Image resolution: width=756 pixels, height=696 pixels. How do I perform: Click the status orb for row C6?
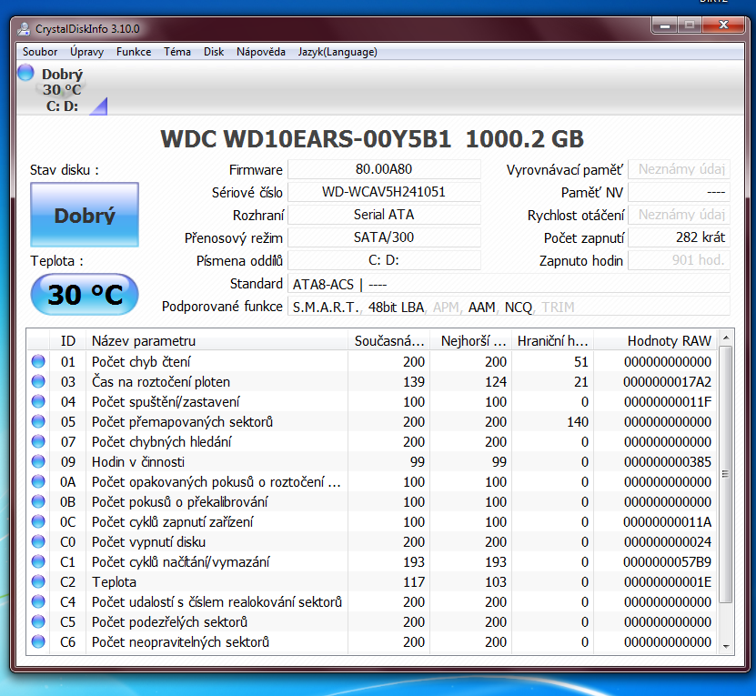point(38,641)
